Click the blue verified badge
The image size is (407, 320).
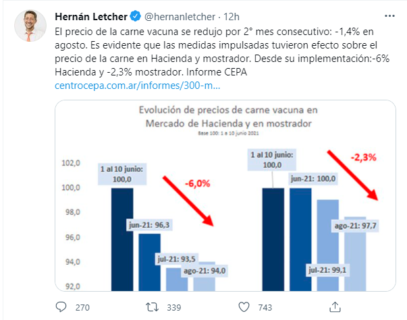[135, 16]
